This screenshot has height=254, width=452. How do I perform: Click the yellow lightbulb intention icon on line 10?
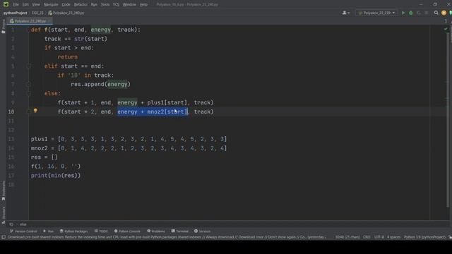click(35, 111)
